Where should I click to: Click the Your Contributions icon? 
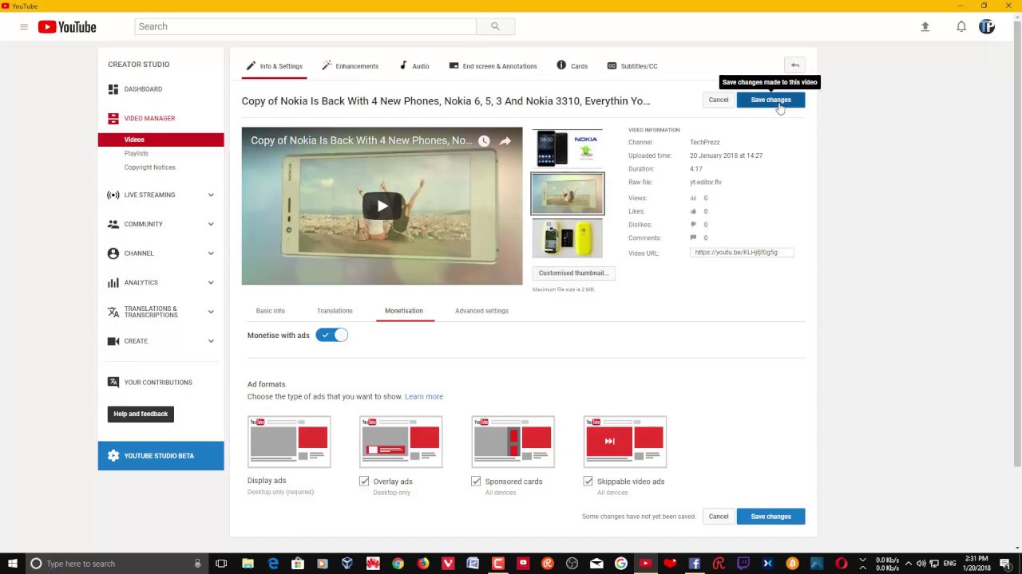(x=113, y=383)
